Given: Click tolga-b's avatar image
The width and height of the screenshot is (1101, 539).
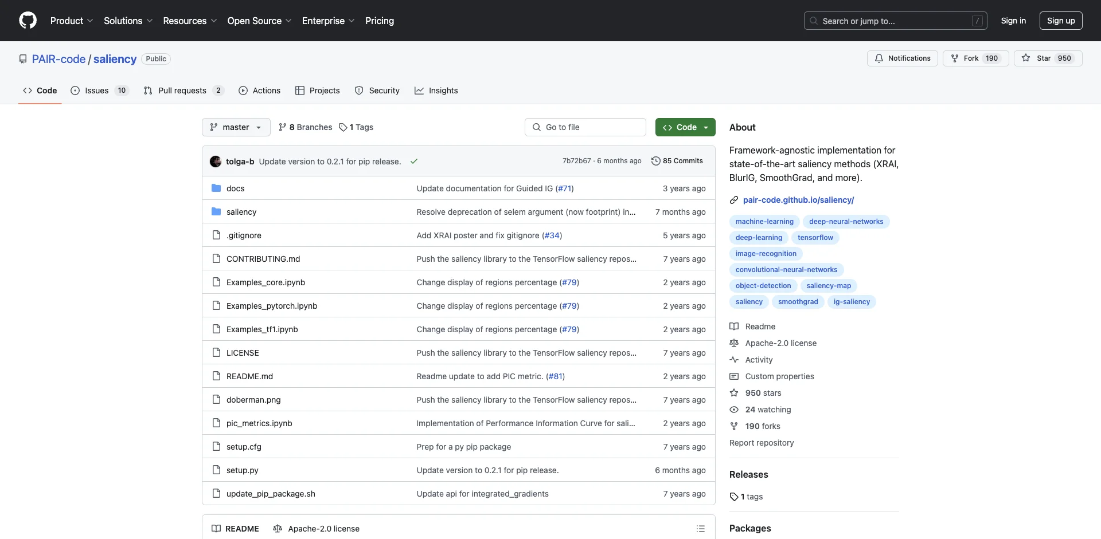Looking at the screenshot, I should coord(216,162).
